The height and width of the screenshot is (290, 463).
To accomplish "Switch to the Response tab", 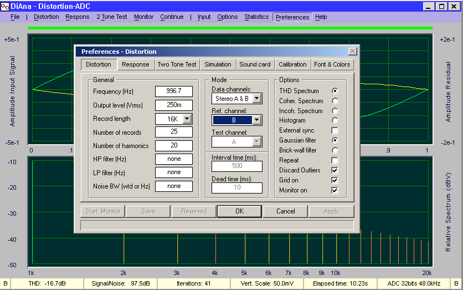I will pyautogui.click(x=136, y=64).
